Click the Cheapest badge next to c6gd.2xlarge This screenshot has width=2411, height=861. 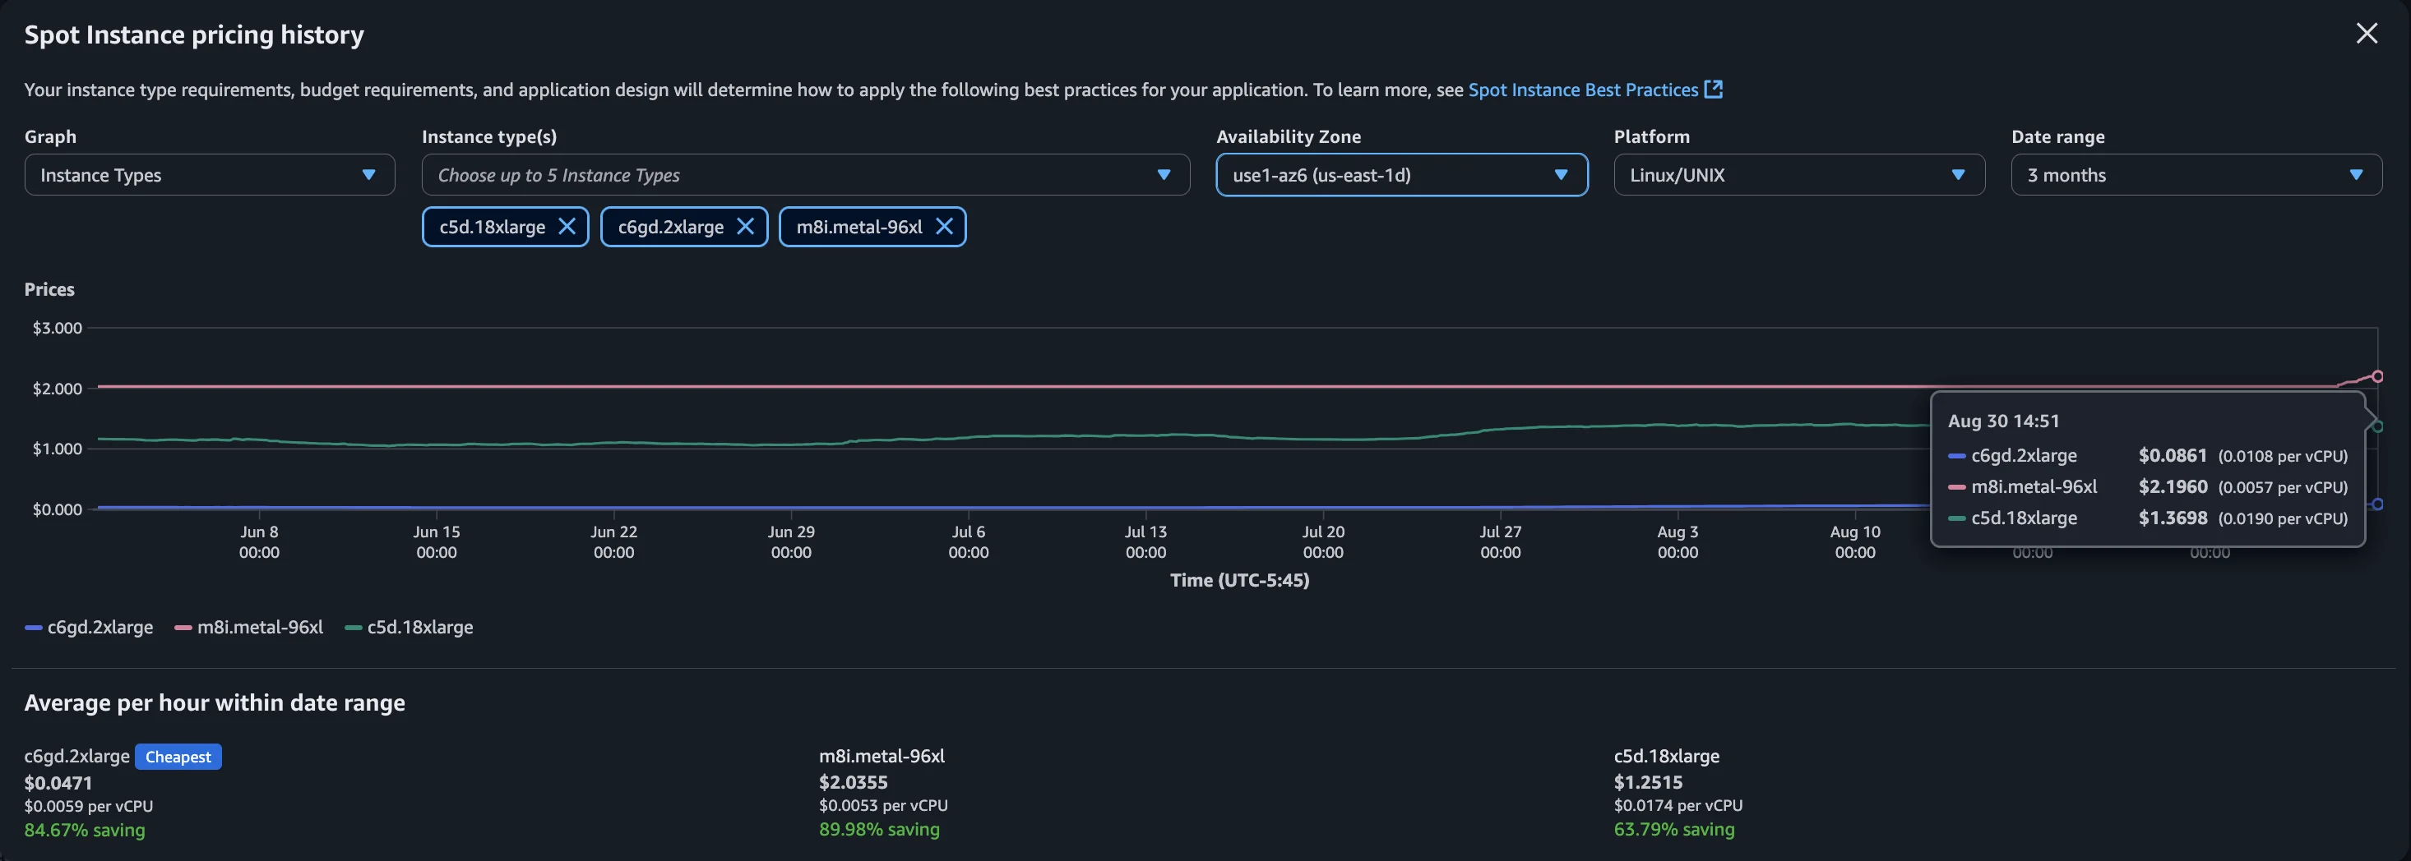tap(178, 757)
